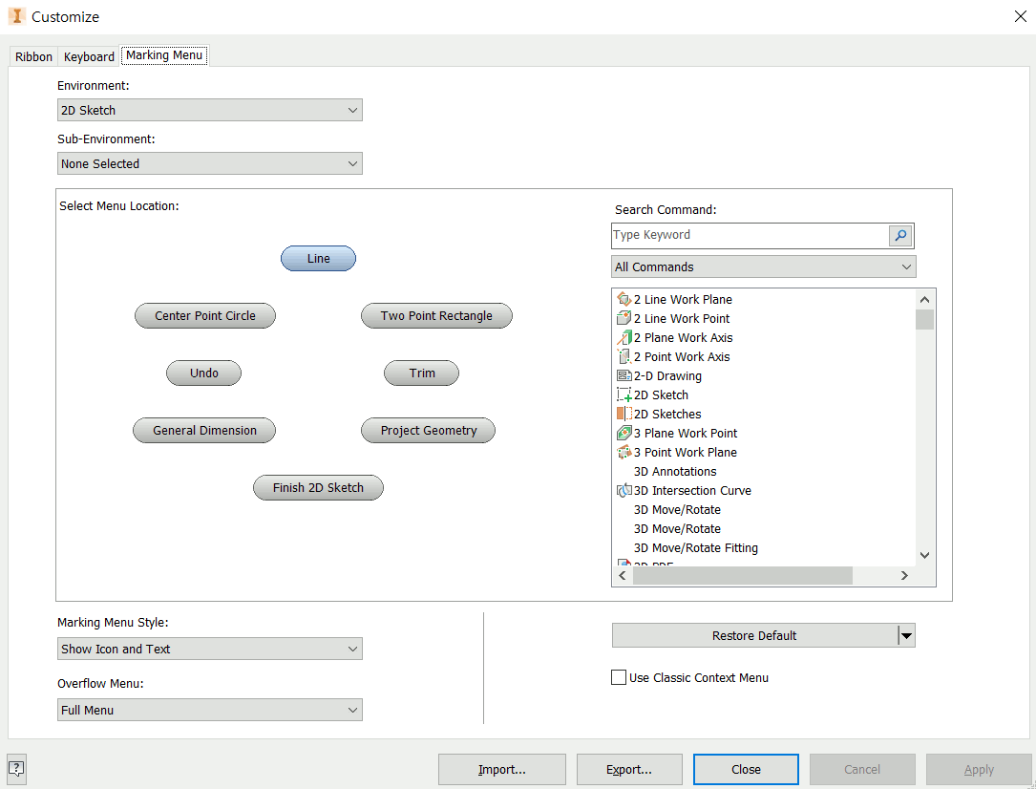The height and width of the screenshot is (789, 1036).
Task: Open the All Commands filter dropdown
Action: pyautogui.click(x=763, y=267)
